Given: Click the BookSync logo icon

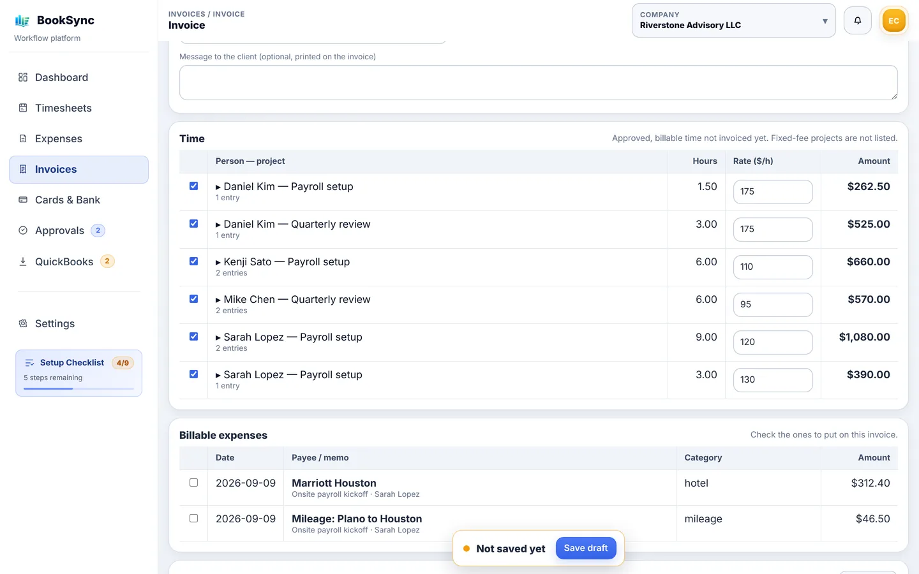Looking at the screenshot, I should pyautogui.click(x=22, y=20).
